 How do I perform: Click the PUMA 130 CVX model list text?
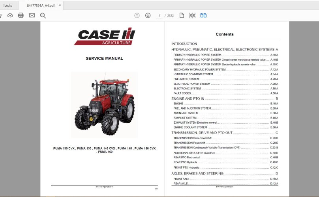click(x=104, y=150)
